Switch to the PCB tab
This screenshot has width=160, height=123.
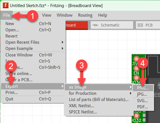148,25
